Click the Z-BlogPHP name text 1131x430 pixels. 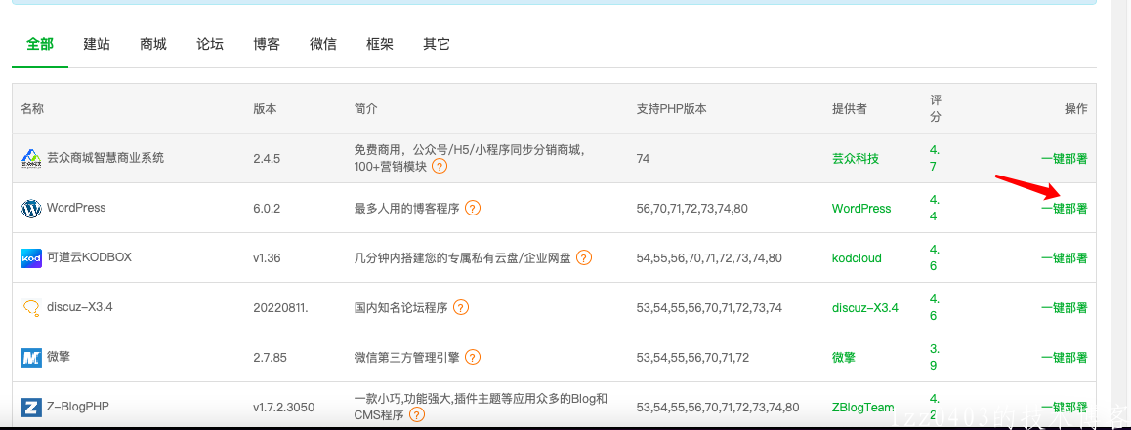[78, 407]
